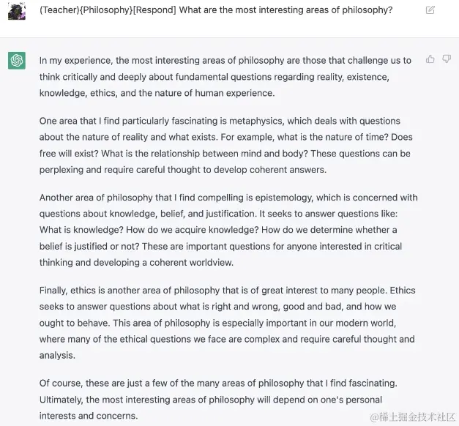Click the ChatGPT logo avatar
Screen dimensions: 459x426
click(17, 60)
